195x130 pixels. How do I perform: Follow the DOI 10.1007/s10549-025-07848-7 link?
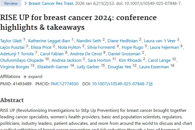(x=120, y=84)
